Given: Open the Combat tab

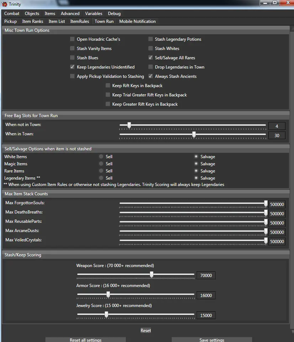Looking at the screenshot, I should coord(12,14).
